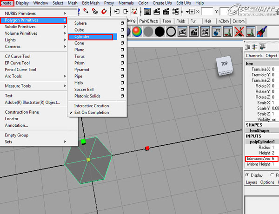Click the red X-axis manipulator handle
The height and width of the screenshot is (214, 279).
(x=147, y=148)
